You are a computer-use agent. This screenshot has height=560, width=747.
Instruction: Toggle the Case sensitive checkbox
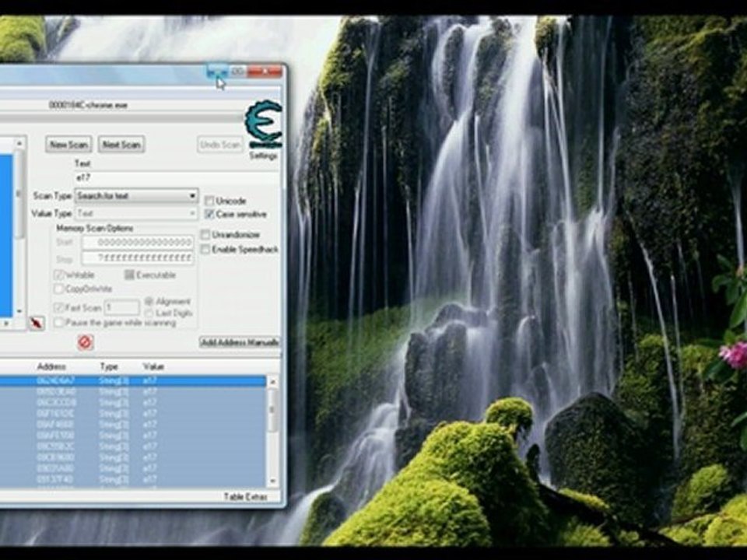[209, 215]
